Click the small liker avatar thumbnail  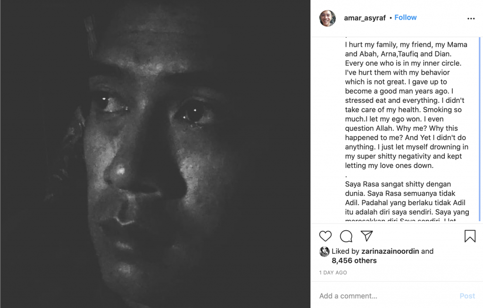coord(325,252)
